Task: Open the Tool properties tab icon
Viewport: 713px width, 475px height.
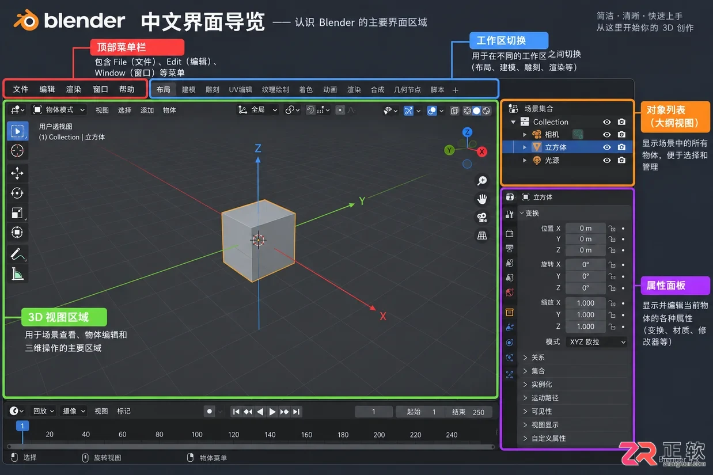Action: [x=510, y=214]
